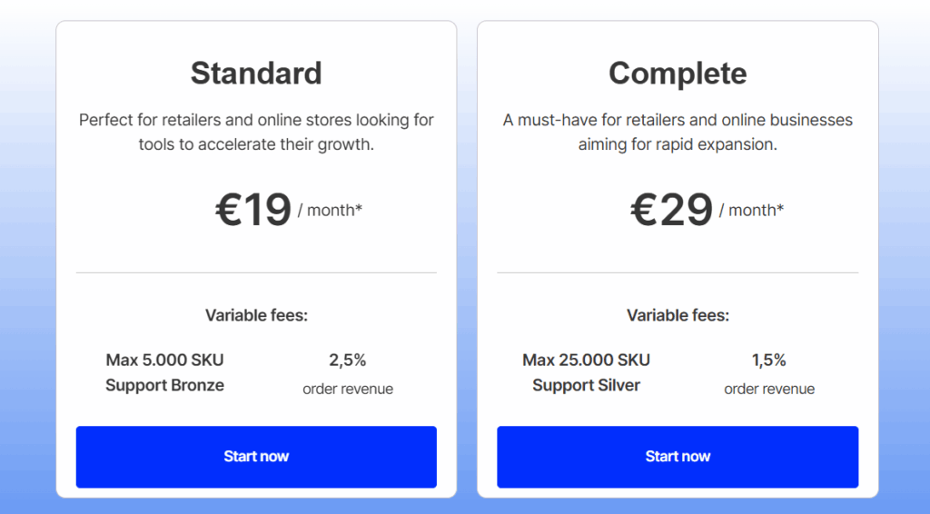
Task: Click the €19 price figure
Action: click(253, 210)
